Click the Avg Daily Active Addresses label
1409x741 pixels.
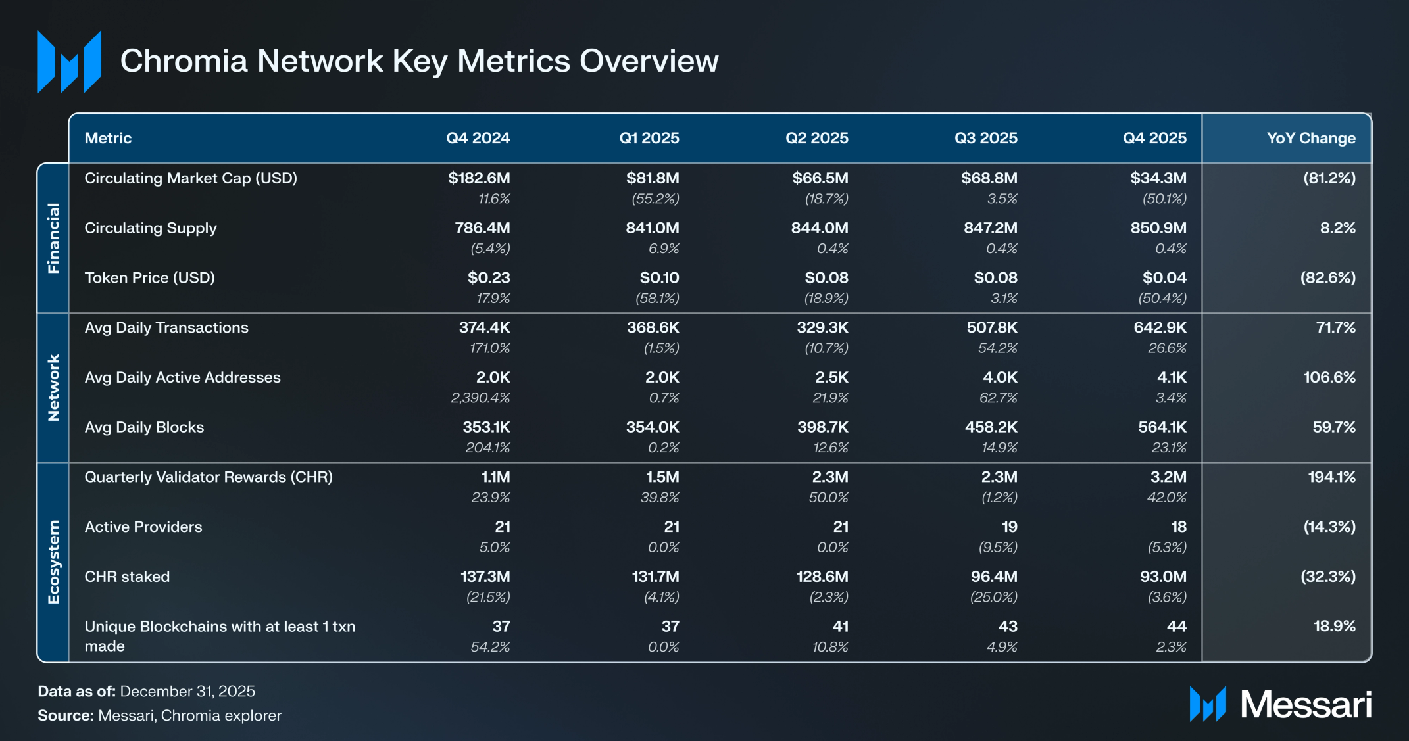(182, 377)
